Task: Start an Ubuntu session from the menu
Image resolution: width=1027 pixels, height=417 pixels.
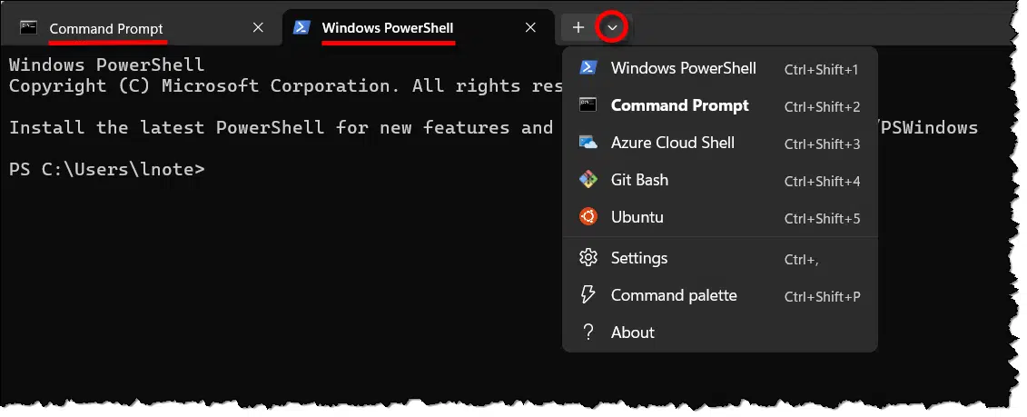Action: point(637,217)
